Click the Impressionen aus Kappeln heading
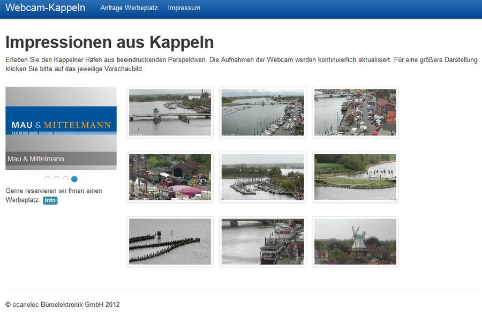Viewport: 482px width, 316px height. tap(109, 42)
